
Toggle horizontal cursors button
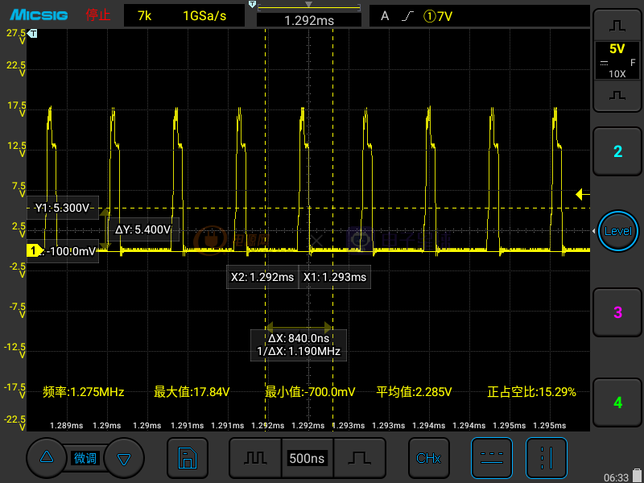click(491, 458)
